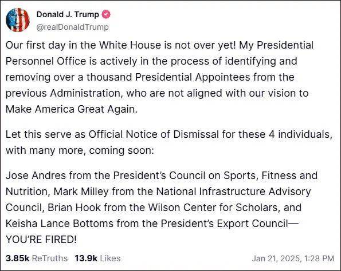341x271 pixels.
Task: Click the 'YOU'RE FIRED!' closing text
Action: tap(41, 240)
